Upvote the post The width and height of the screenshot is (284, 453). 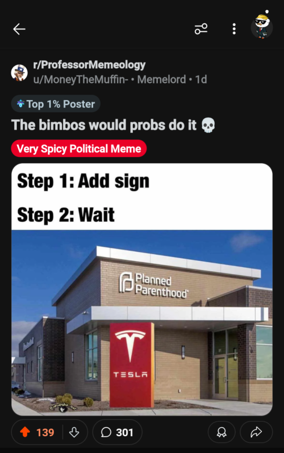click(25, 432)
